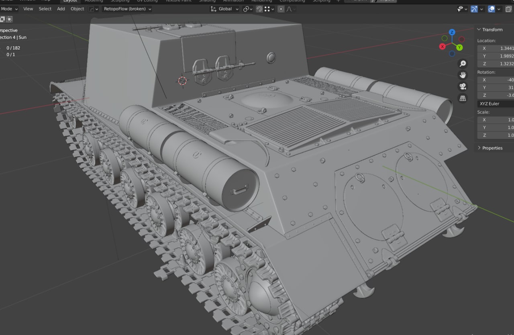Click the zoom view magnifier icon
This screenshot has width=514, height=335.
pos(463,63)
